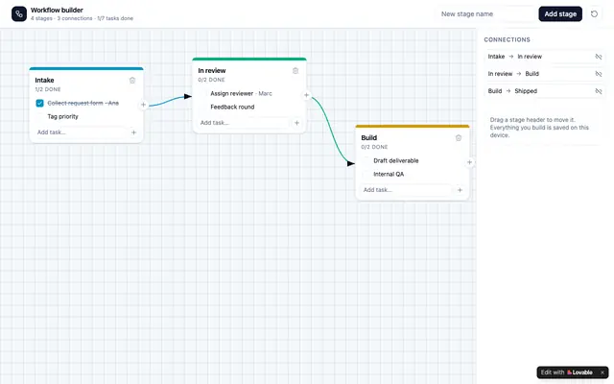Click the reset workflow icon

click(594, 14)
